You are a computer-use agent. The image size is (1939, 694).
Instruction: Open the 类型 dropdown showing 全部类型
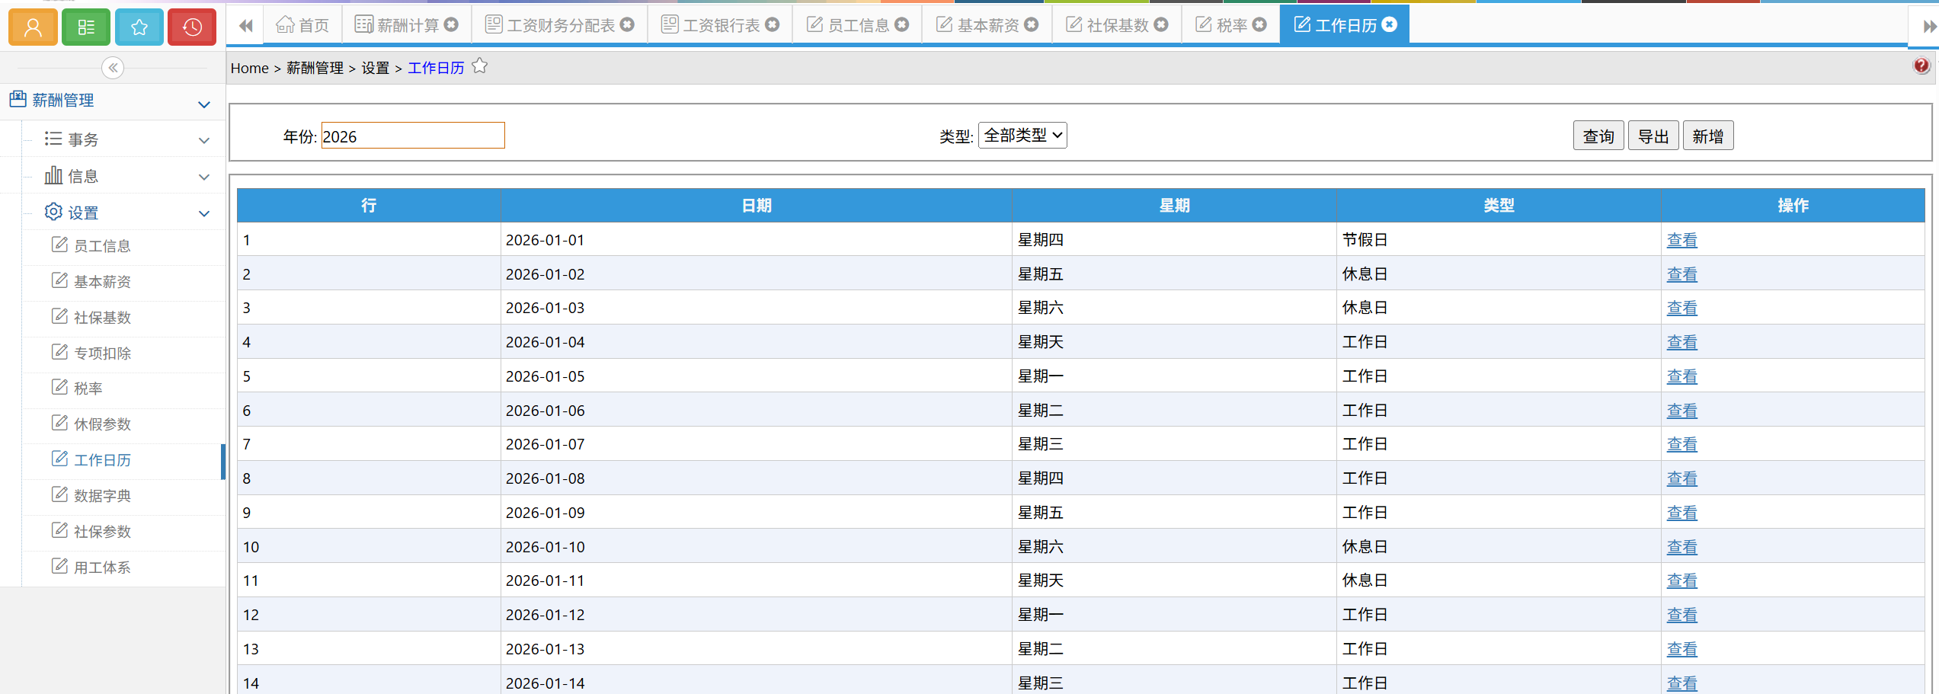click(x=1022, y=135)
